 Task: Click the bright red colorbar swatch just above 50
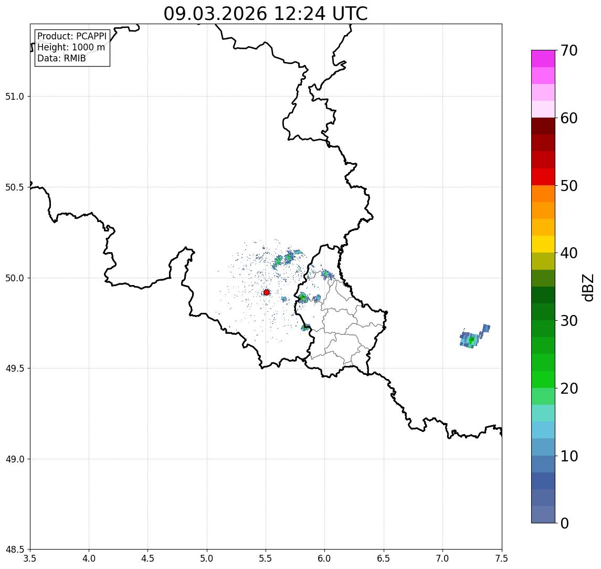tap(543, 177)
